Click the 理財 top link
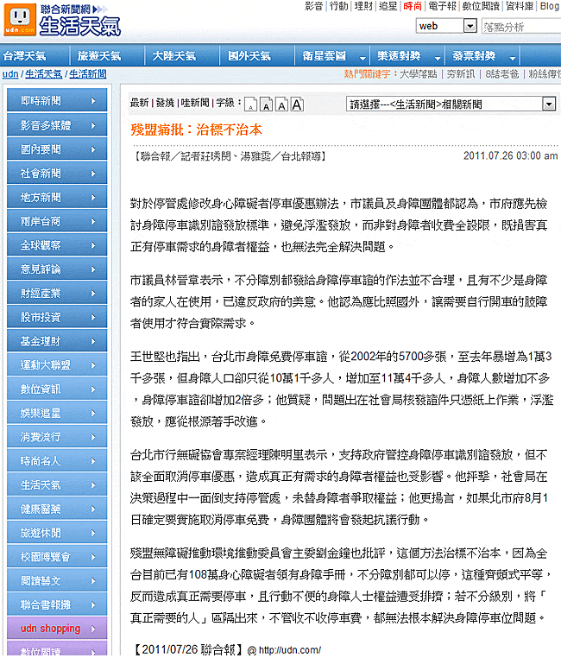The width and height of the screenshot is (561, 658). 363,6
